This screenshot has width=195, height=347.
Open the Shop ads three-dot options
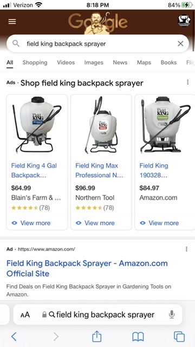[x=187, y=82]
